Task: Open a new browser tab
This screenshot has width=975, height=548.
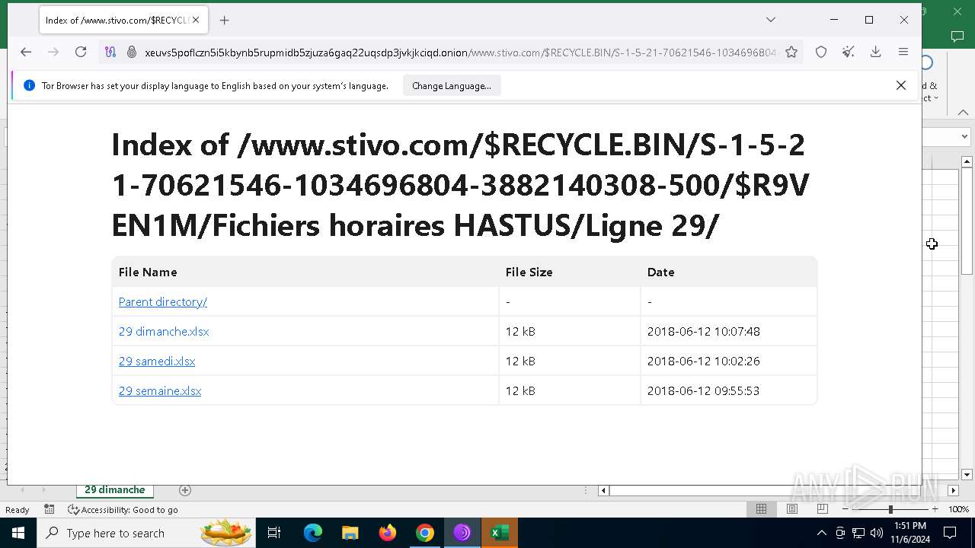Action: (224, 21)
